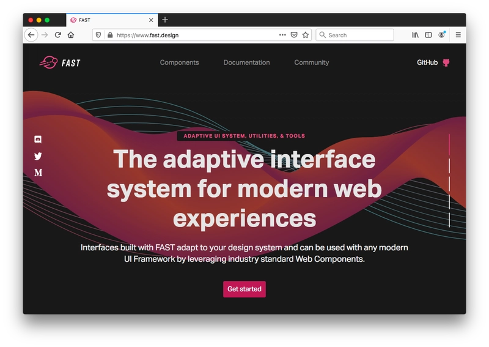Reload the page with the refresh icon
The height and width of the screenshot is (347, 489).
57,35
